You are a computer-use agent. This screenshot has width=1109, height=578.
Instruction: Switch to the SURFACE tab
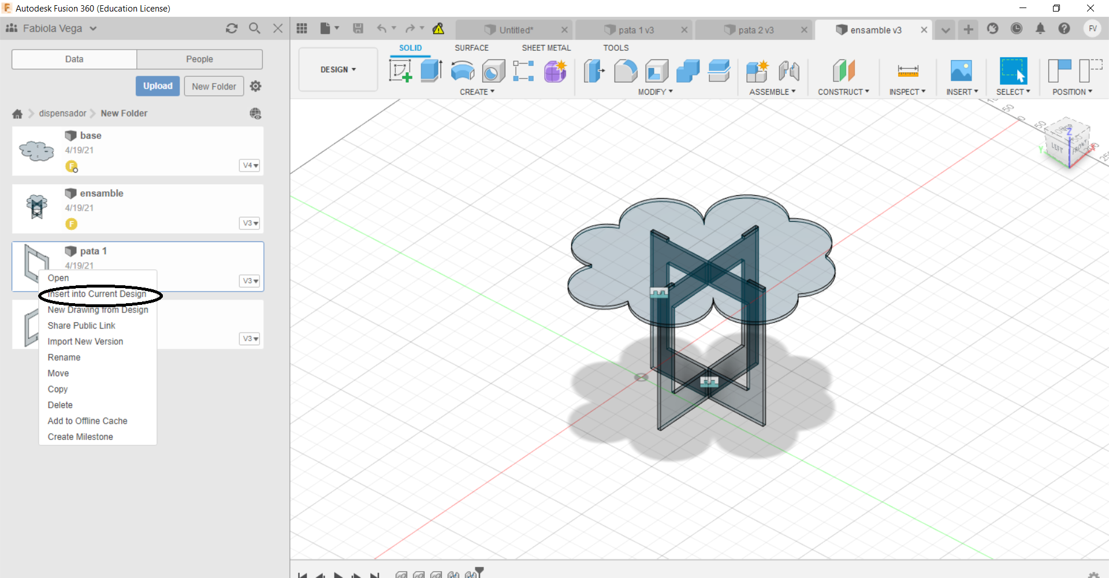pyautogui.click(x=472, y=48)
